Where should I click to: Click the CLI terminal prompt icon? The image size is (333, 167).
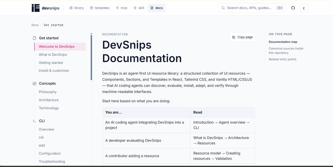[x=34, y=121]
